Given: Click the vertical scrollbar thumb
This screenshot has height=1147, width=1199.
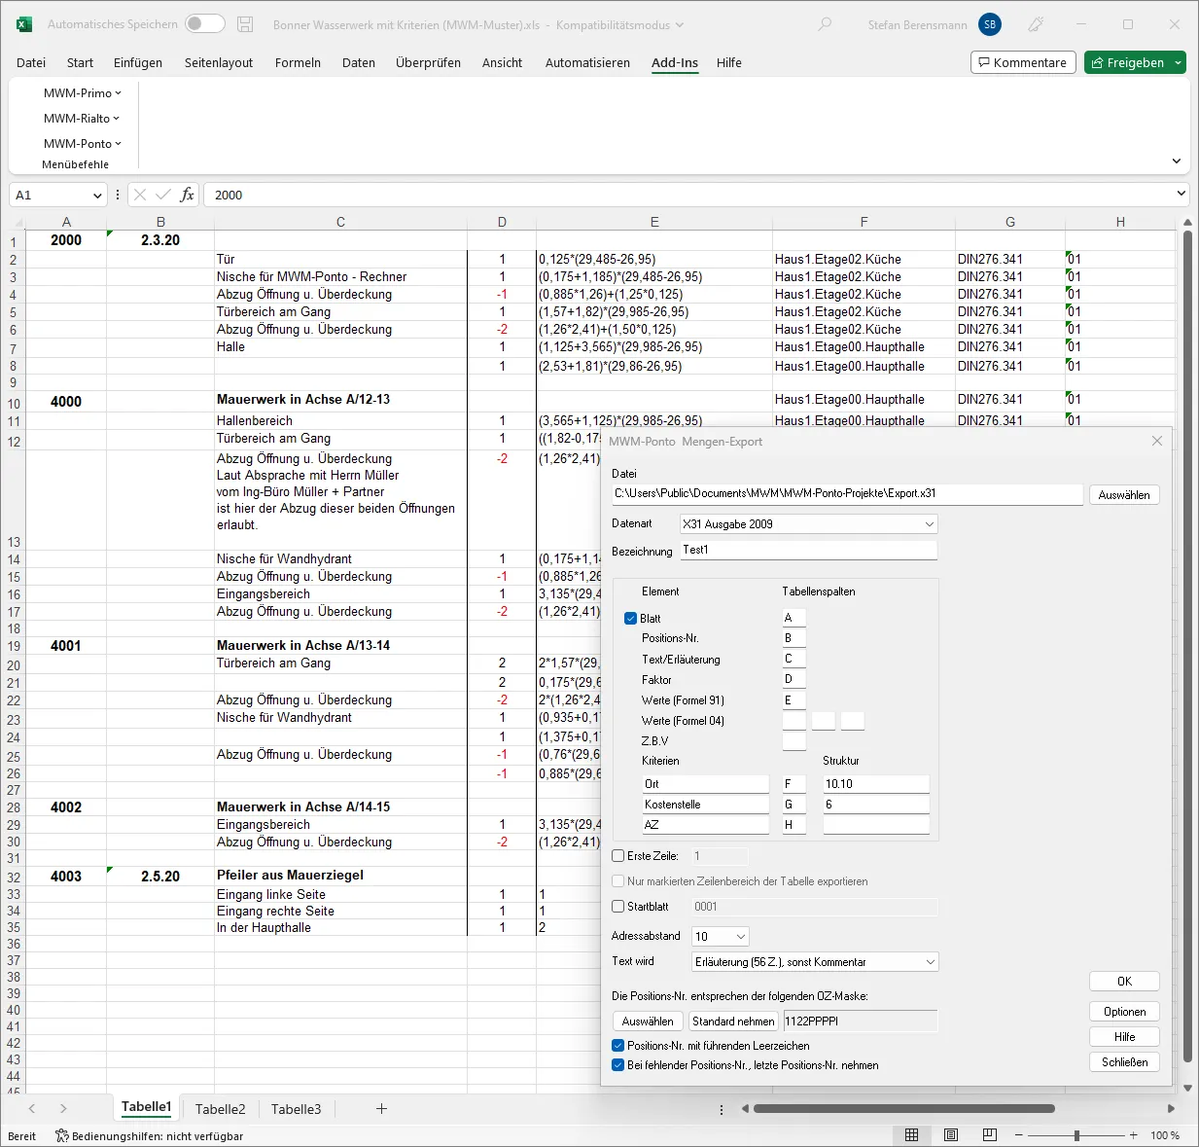Looking at the screenshot, I should coord(1187,647).
